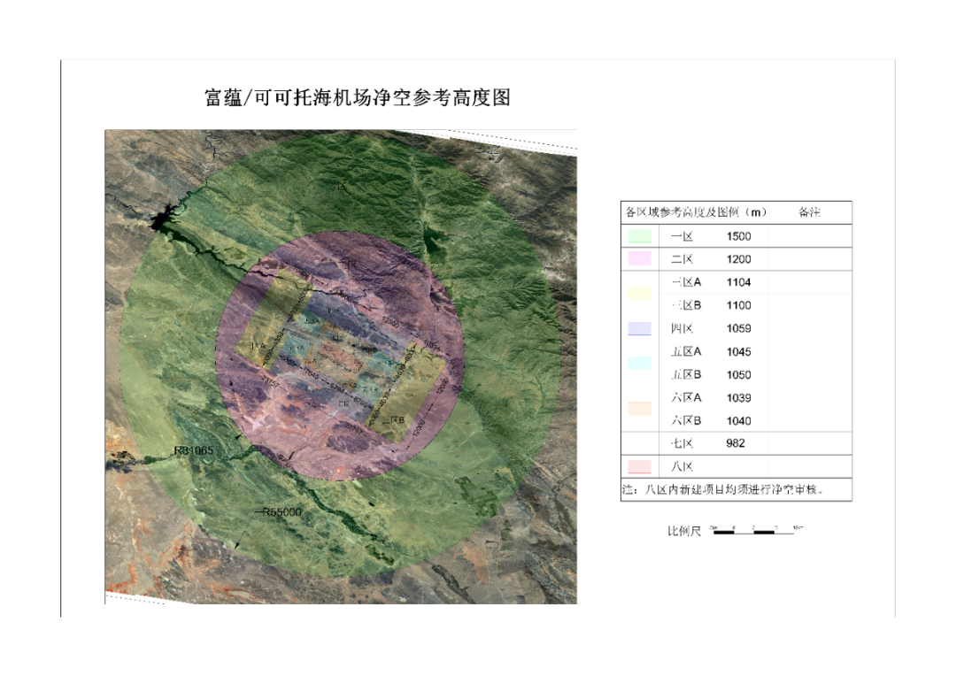Click the dark lake at map's upper left

164,219
